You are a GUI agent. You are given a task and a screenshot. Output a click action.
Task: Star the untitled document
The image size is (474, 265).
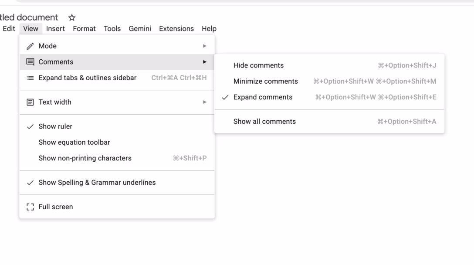(71, 17)
